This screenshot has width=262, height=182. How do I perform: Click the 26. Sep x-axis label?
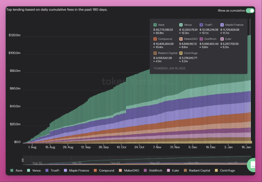[104, 147]
